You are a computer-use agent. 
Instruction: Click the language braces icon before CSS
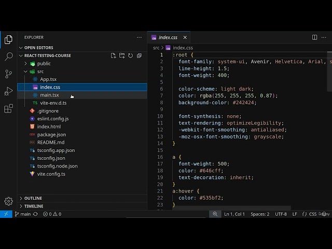305,214
